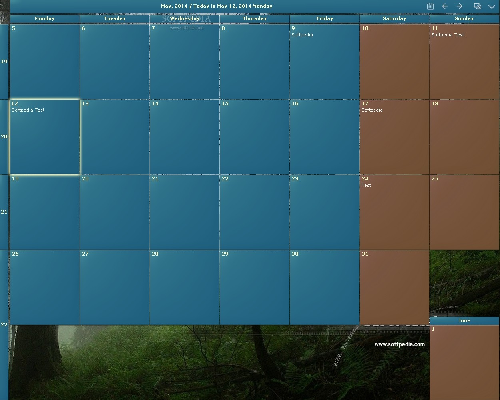This screenshot has height=400, width=500.
Task: Select the Thursday column header
Action: point(255,18)
